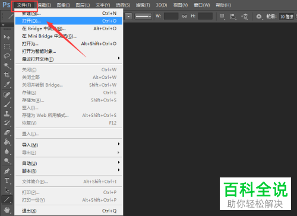This screenshot has height=216, width=297.
Task: Open the 编辑(E) menu
Action: click(x=45, y=5)
